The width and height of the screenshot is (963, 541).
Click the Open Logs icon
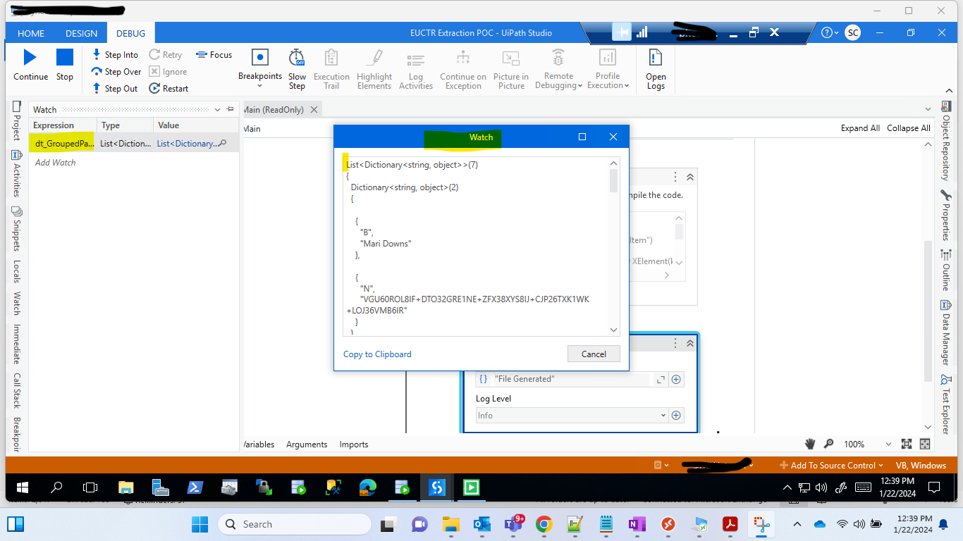(x=656, y=58)
